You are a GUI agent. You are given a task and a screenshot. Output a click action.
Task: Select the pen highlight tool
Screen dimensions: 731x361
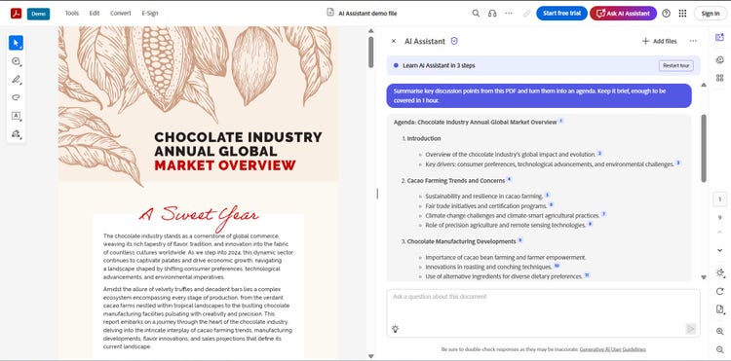16,80
